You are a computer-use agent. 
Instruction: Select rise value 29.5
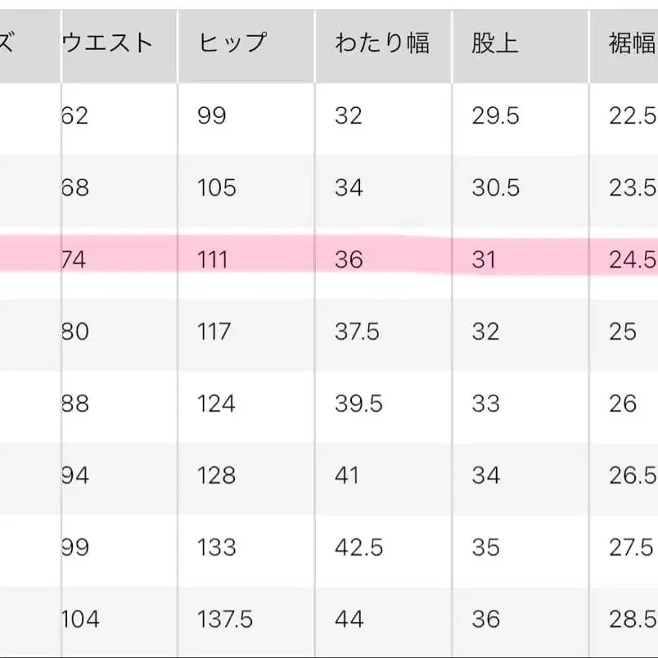pos(495,116)
